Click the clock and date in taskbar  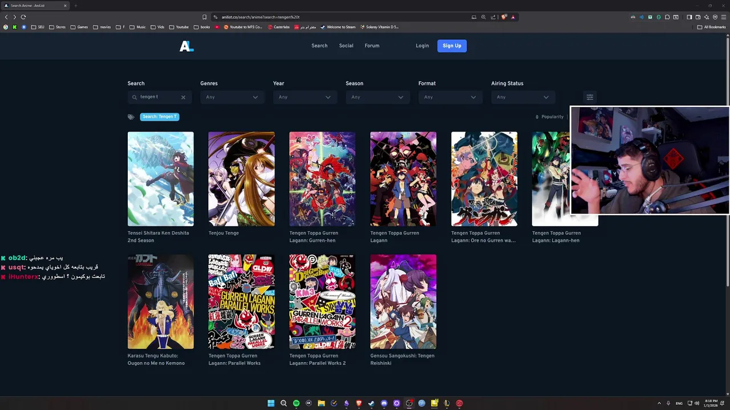[711, 403]
